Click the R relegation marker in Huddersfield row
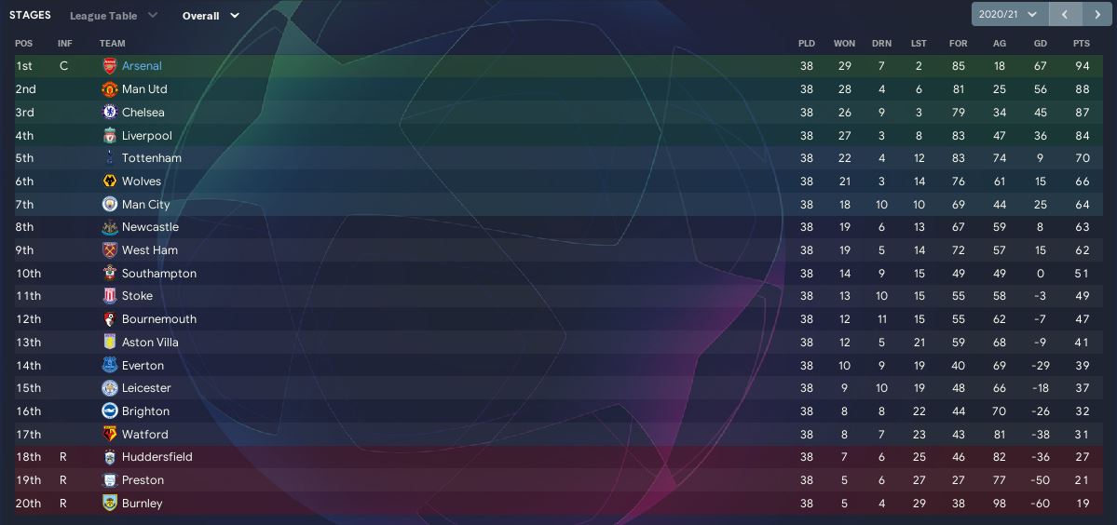This screenshot has height=525, width=1117. 62,457
